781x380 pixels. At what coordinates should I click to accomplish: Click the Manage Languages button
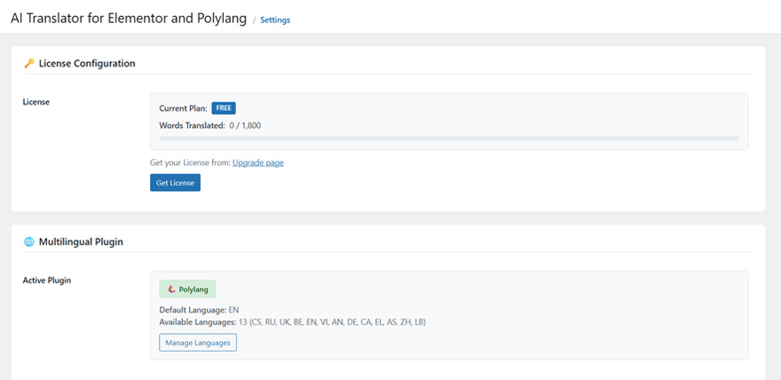coord(198,343)
